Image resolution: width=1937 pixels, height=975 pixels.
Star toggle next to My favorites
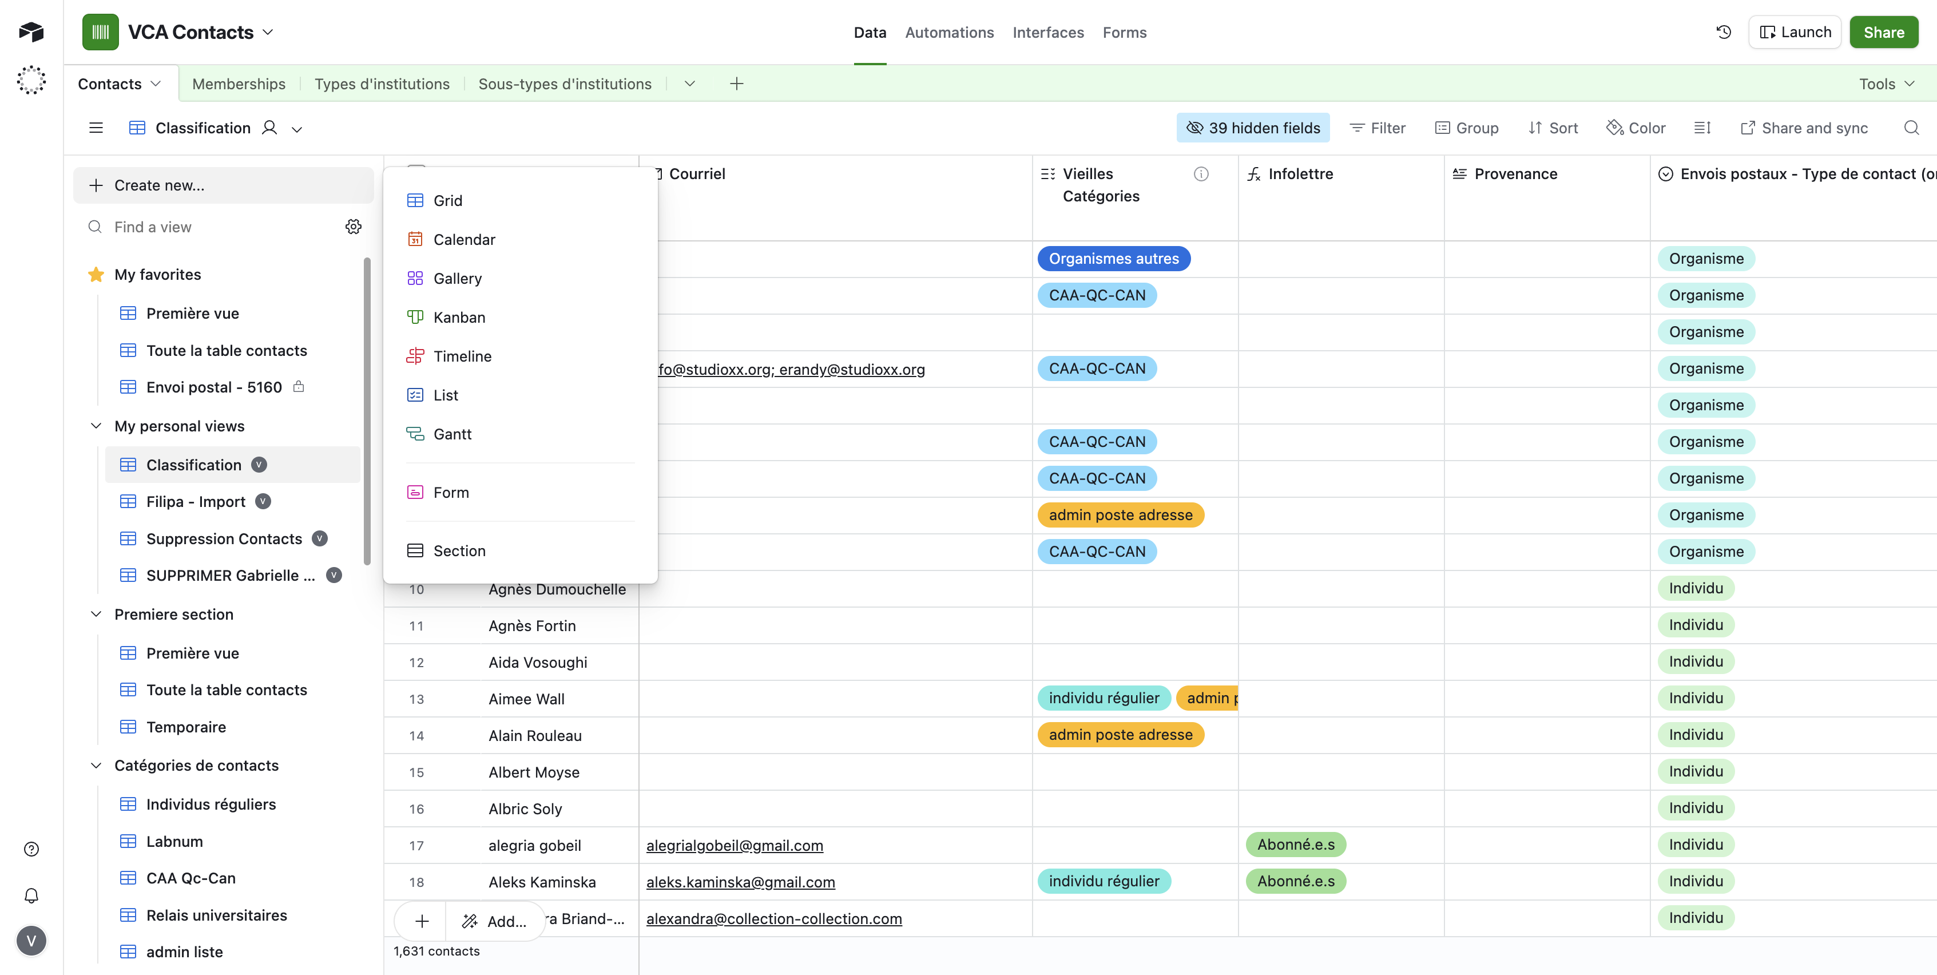click(x=96, y=275)
